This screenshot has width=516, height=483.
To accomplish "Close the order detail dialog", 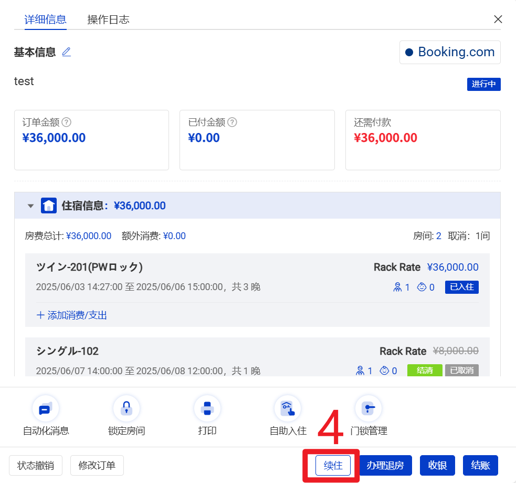I will 498,19.
